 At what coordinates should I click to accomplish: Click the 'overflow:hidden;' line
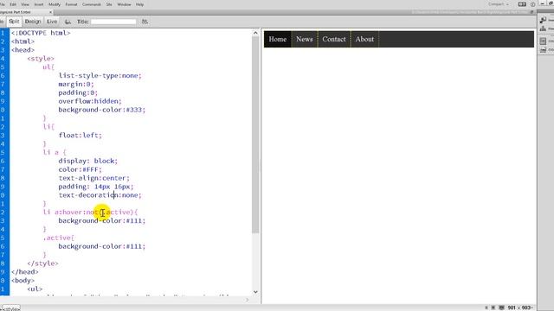pos(90,101)
